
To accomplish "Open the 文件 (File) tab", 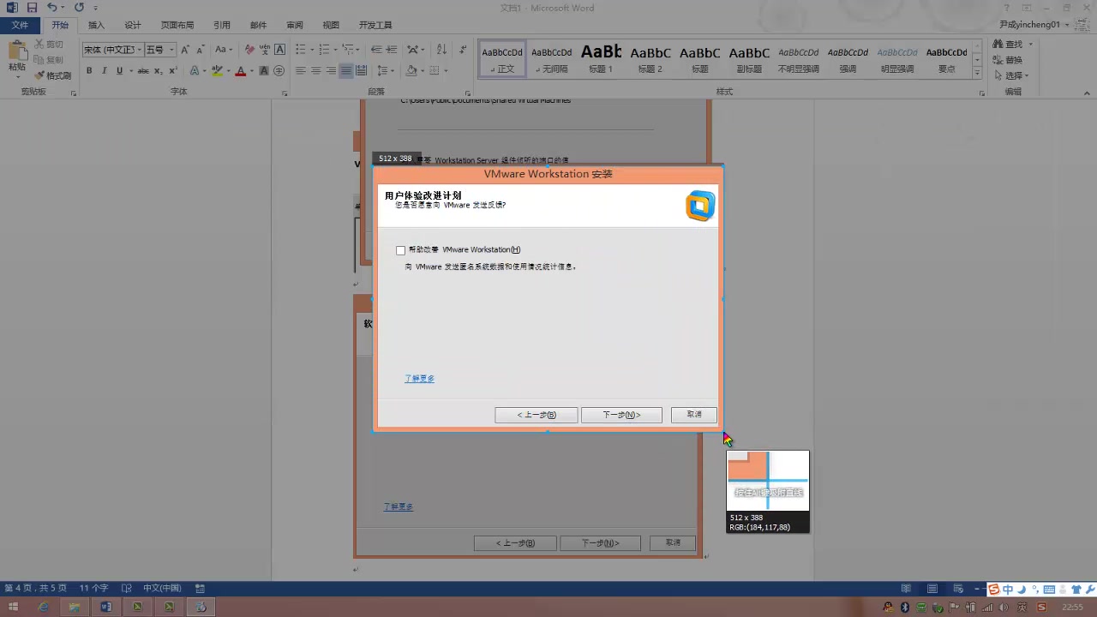I will click(x=20, y=25).
